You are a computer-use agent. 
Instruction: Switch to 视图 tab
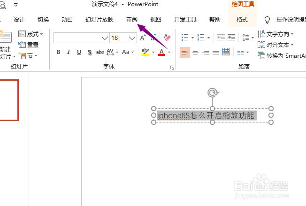(155, 20)
